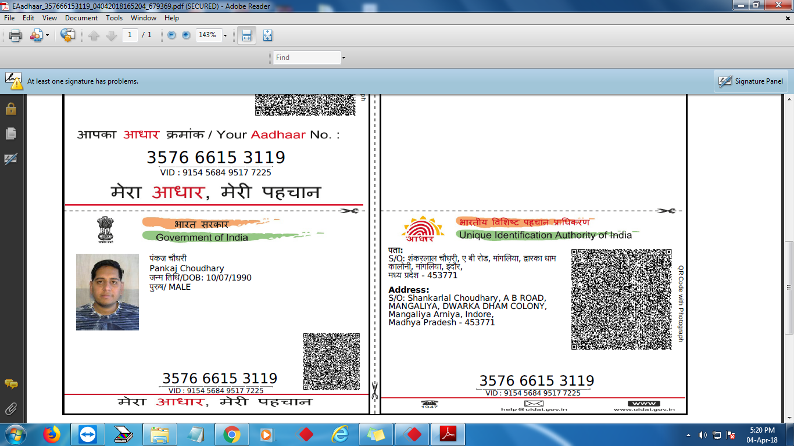Click inside the Find search box
This screenshot has height=446, width=794.
[307, 57]
